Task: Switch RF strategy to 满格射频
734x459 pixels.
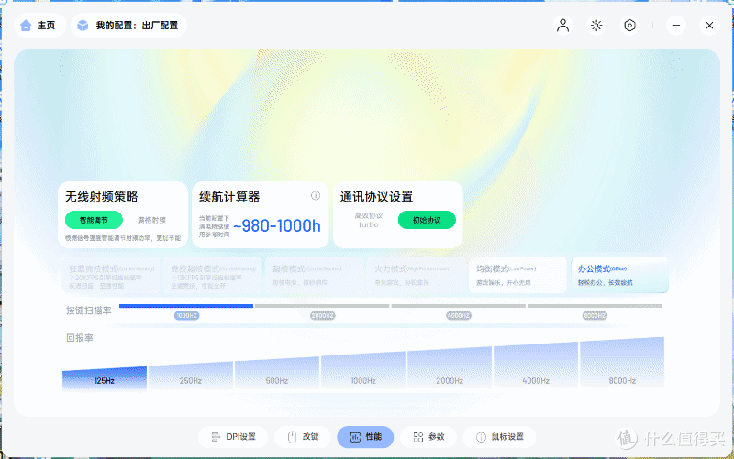Action: pos(151,220)
